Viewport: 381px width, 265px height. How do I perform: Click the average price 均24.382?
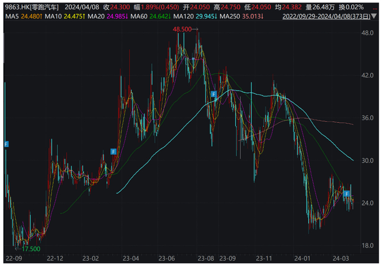click(288, 7)
